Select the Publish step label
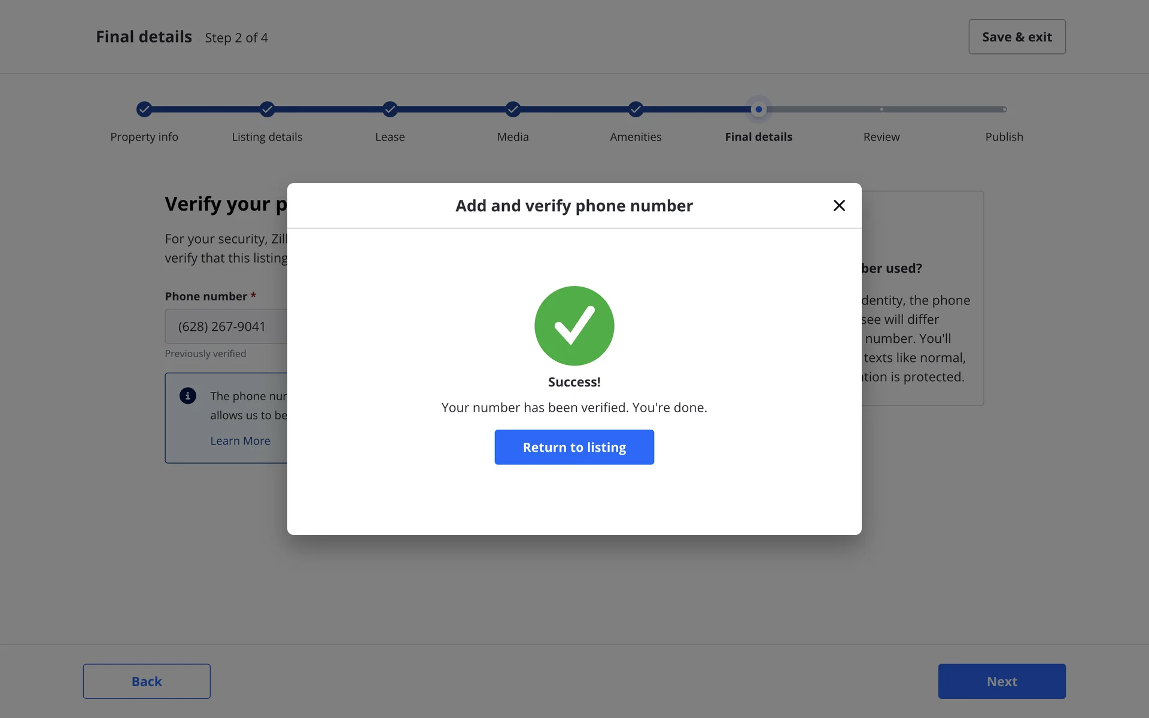Viewport: 1149px width, 718px height. point(1004,137)
